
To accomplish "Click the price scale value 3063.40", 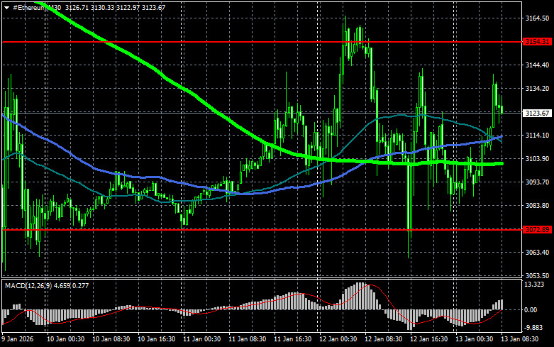I will [538, 253].
